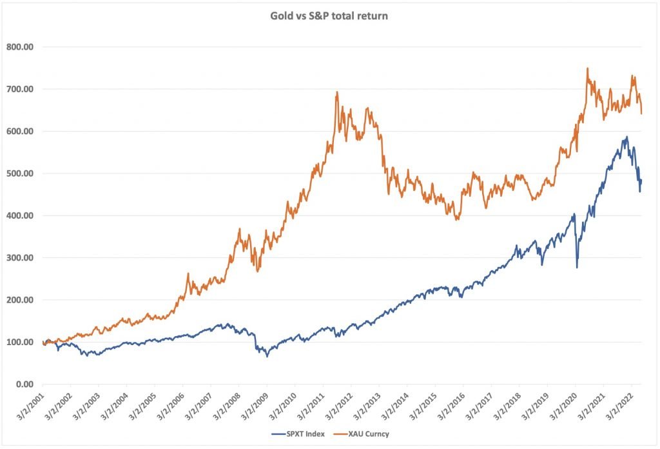Click the 700.00 y-axis label
660x449 pixels.
tap(21, 89)
